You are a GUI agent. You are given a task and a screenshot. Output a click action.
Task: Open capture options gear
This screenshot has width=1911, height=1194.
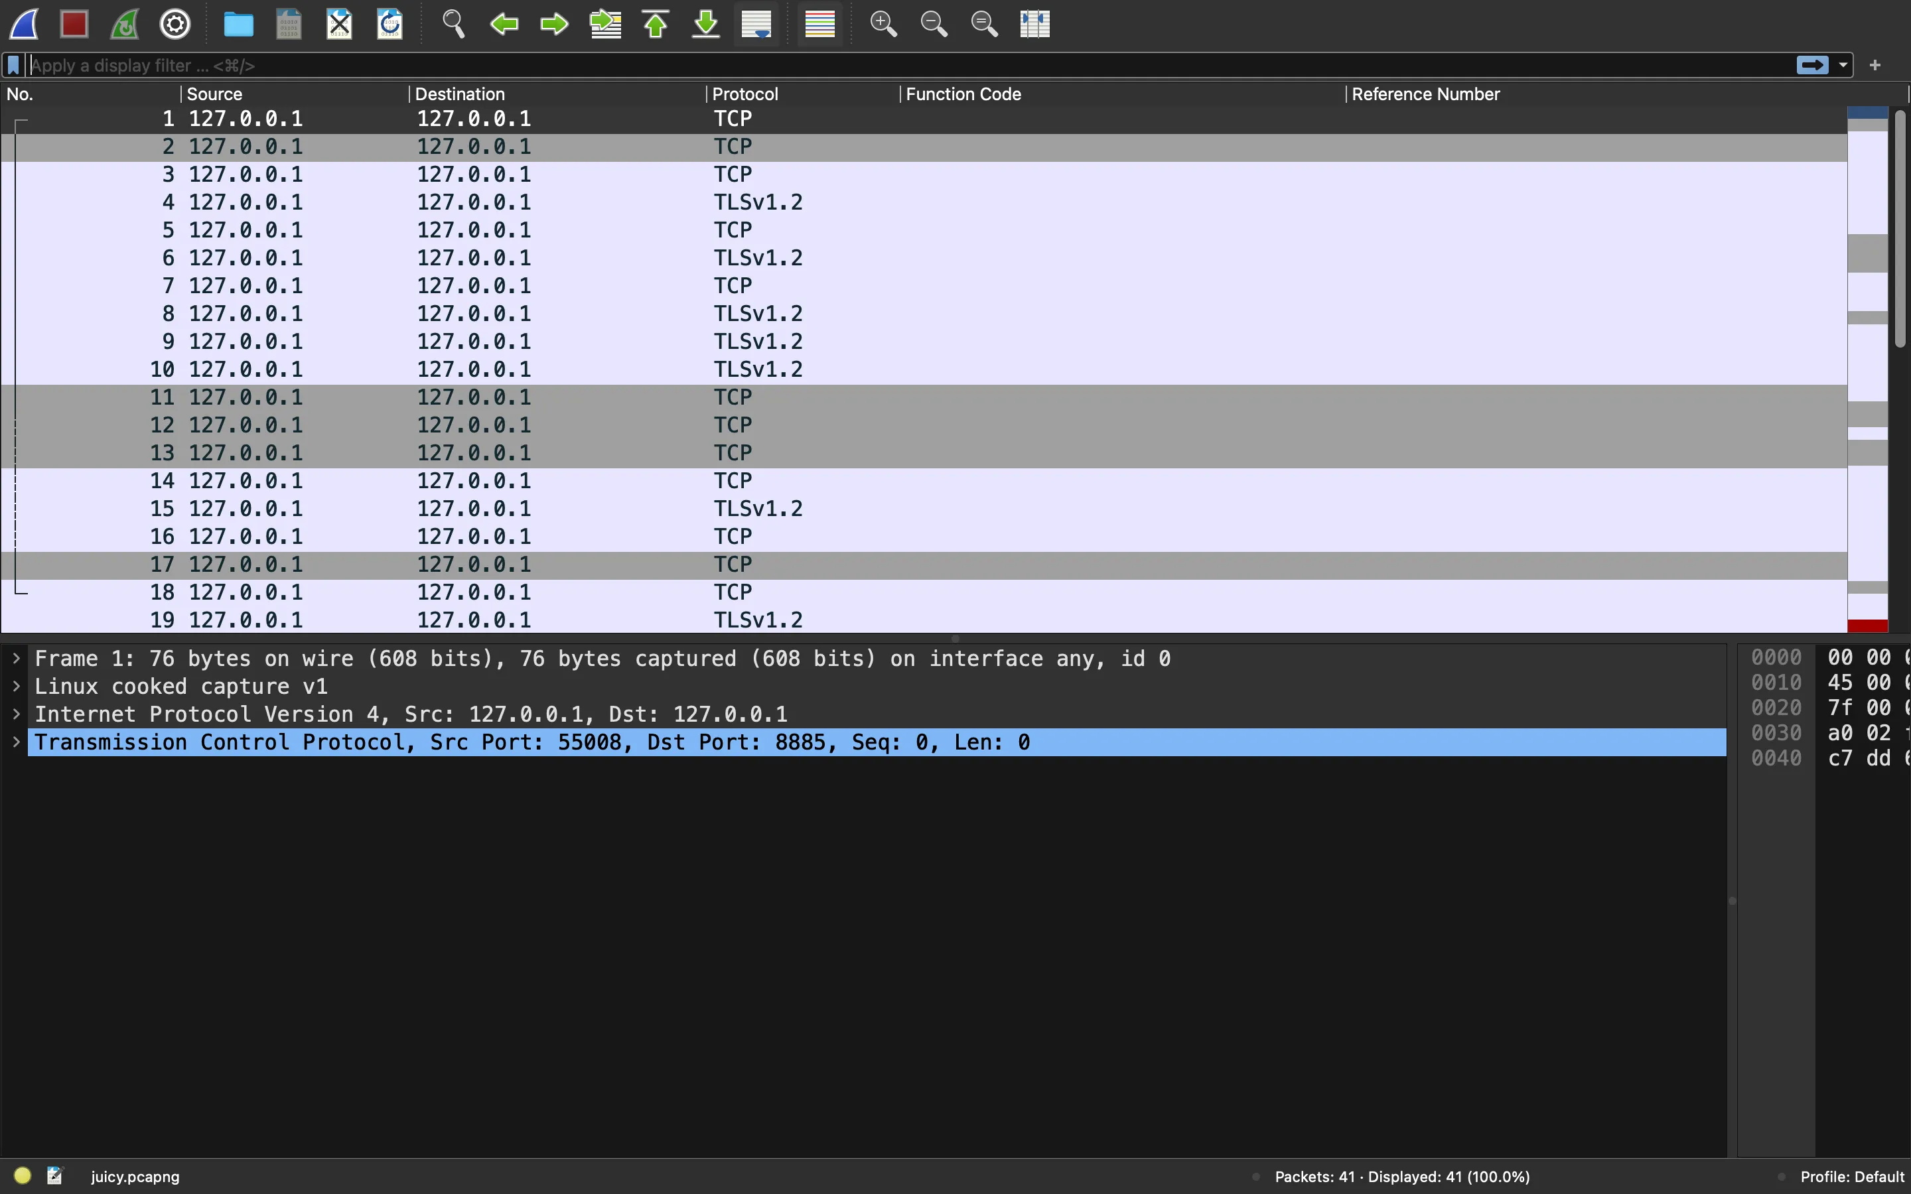pos(175,24)
